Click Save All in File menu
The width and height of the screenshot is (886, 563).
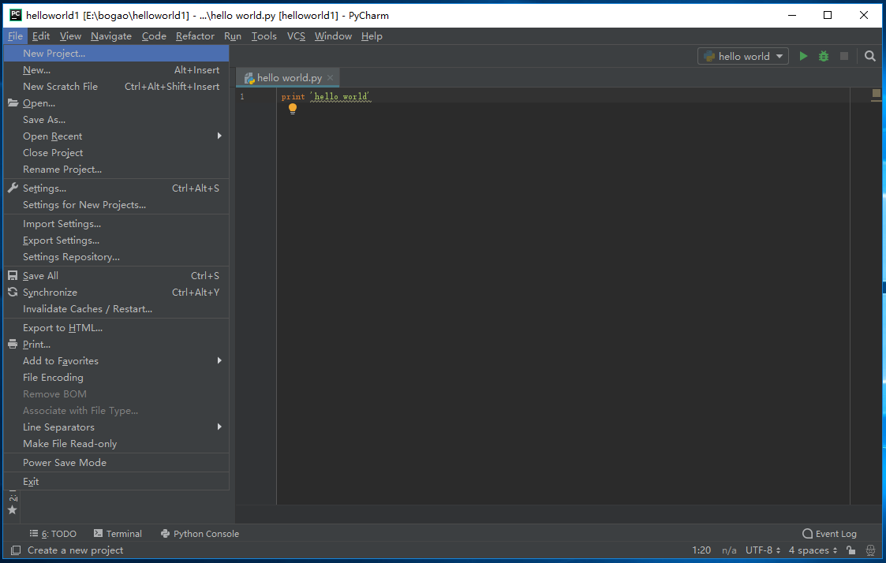pyautogui.click(x=117, y=275)
